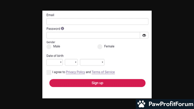Toggle password visibility eye icon
The image size is (194, 109).
(x=144, y=35)
